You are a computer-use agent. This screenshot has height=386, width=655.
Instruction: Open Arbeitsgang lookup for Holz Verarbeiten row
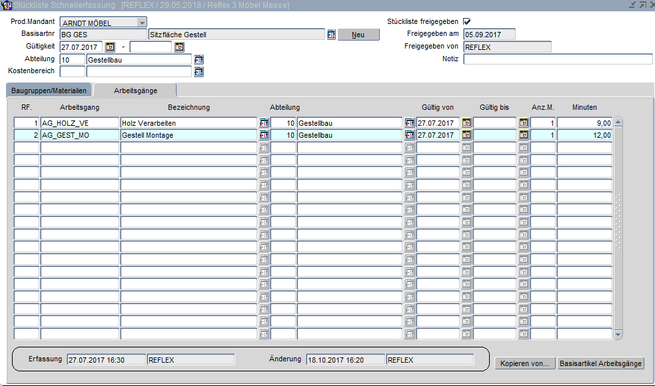pos(264,123)
